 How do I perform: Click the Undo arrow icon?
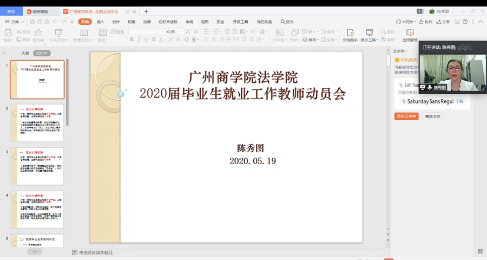(x=55, y=22)
